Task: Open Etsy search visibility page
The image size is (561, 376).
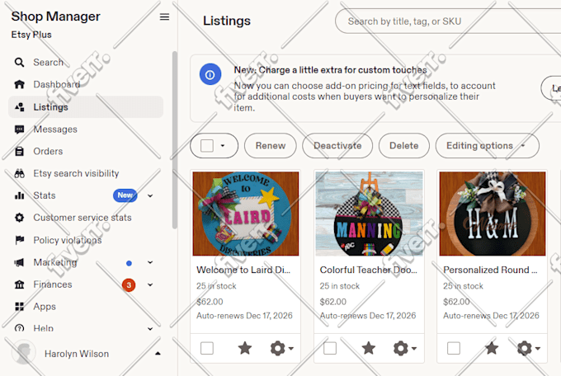Action: (76, 173)
